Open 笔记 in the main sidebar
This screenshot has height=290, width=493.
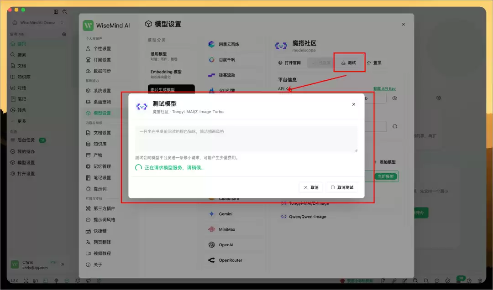[x=39, y=99]
